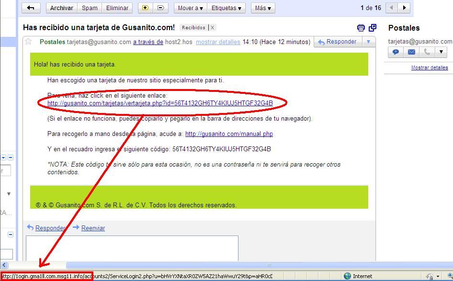Click the envelope icon to email Postales
Viewport: 453px width, 281px height.
click(x=411, y=52)
